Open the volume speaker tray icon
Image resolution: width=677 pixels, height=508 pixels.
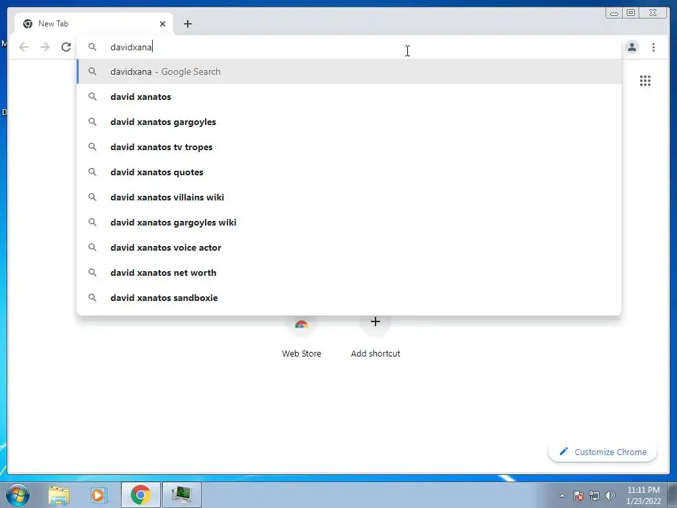(x=610, y=495)
